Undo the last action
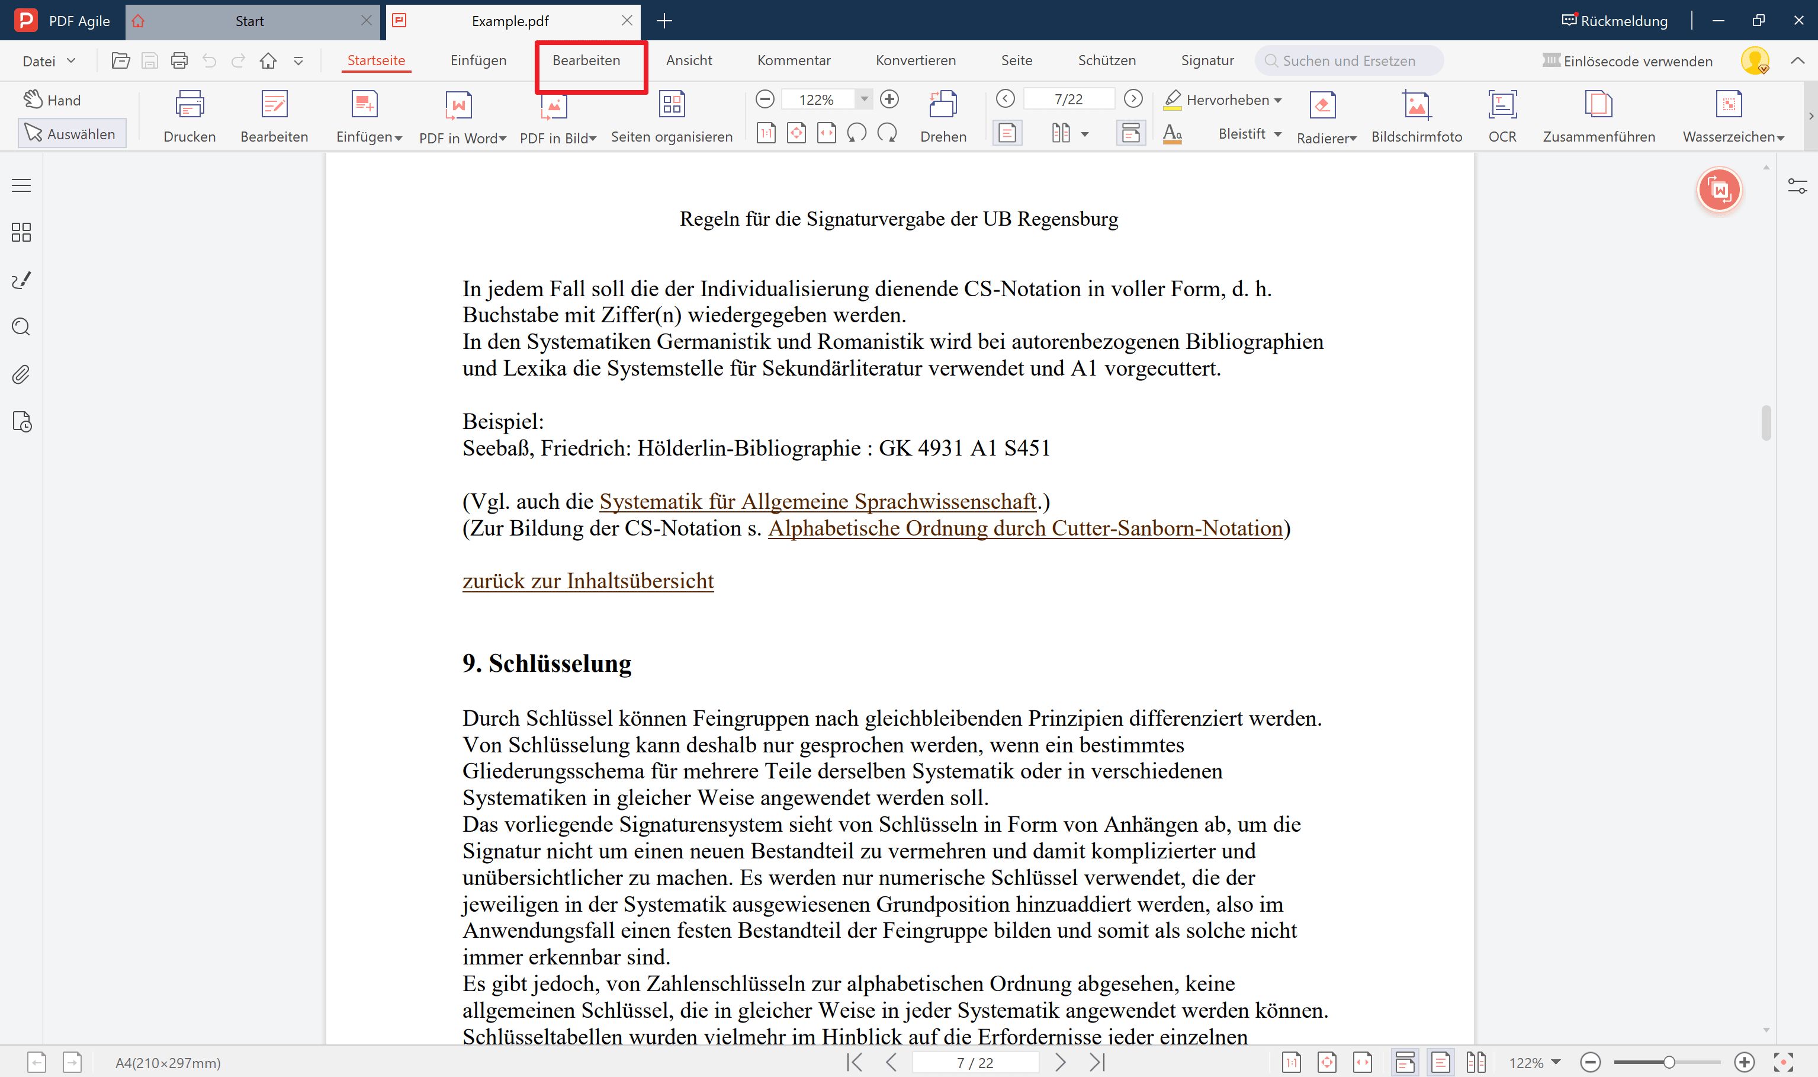The image size is (1818, 1077). pos(209,61)
